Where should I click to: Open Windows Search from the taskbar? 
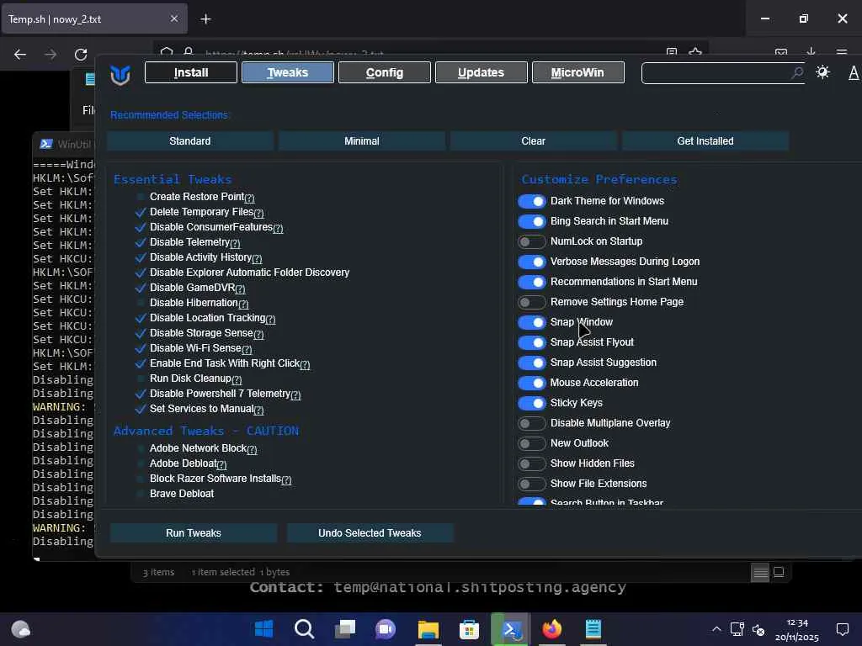pos(304,629)
